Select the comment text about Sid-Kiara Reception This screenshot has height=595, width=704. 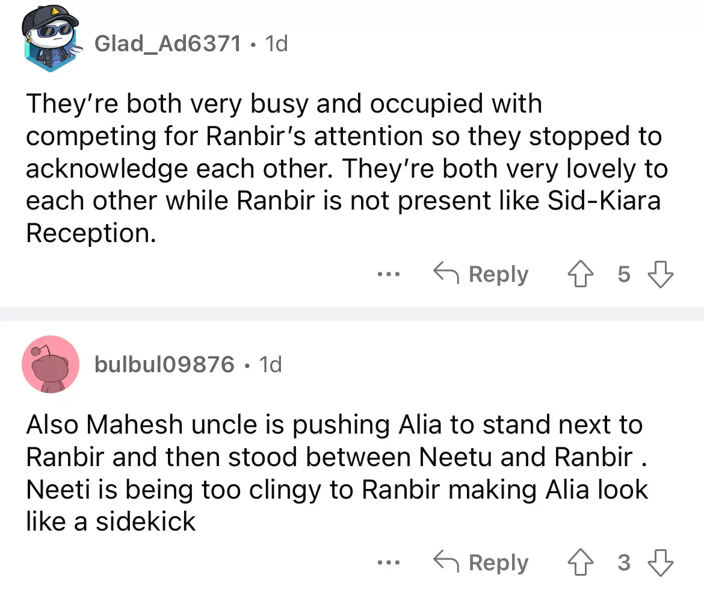click(343, 169)
